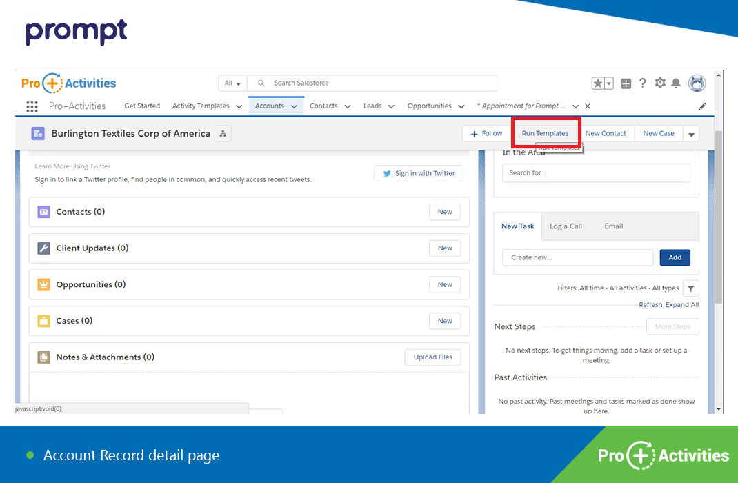Open the App Launcher waffle icon
This screenshot has height=483, width=738.
tap(31, 106)
